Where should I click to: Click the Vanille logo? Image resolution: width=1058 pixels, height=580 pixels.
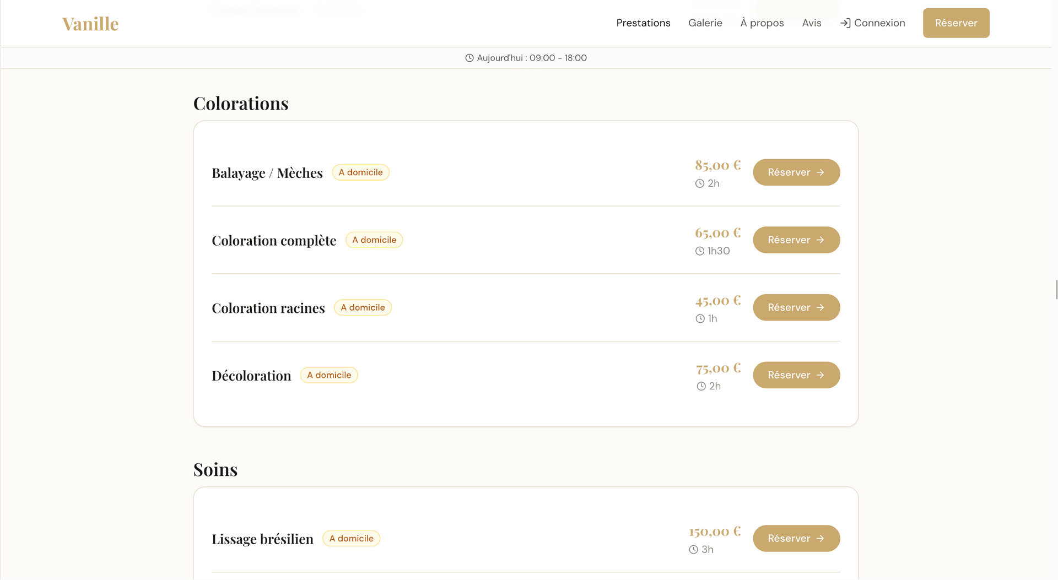pyautogui.click(x=90, y=24)
